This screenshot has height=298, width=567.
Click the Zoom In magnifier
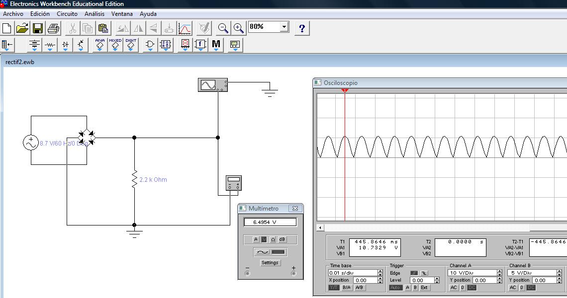[x=239, y=28]
